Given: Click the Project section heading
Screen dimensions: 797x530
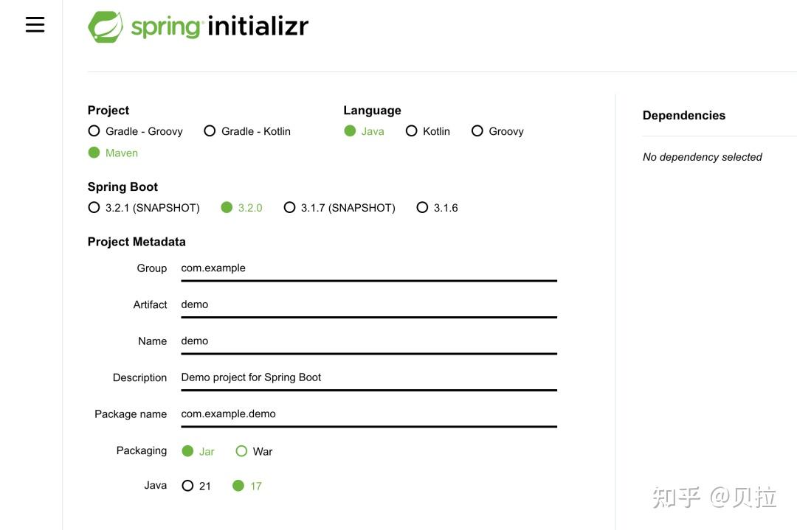Looking at the screenshot, I should click(108, 110).
